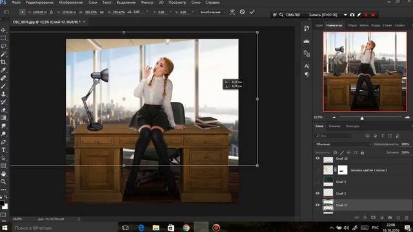Select the Zoom magnifier tool

(x=3, y=182)
